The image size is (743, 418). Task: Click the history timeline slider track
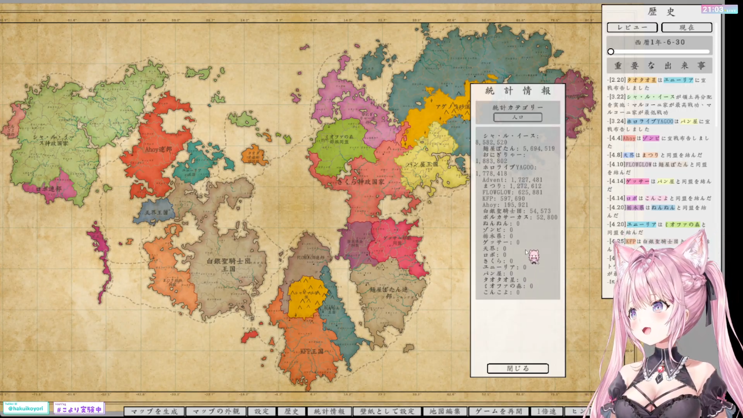coord(660,51)
